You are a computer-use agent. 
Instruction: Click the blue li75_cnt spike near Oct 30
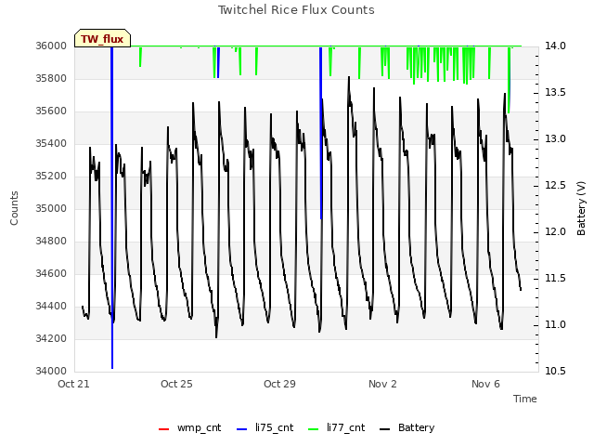tap(321, 133)
